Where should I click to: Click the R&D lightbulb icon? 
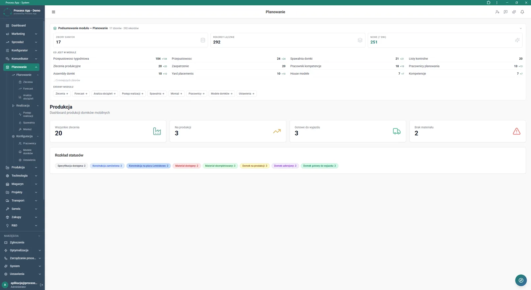coord(7,226)
